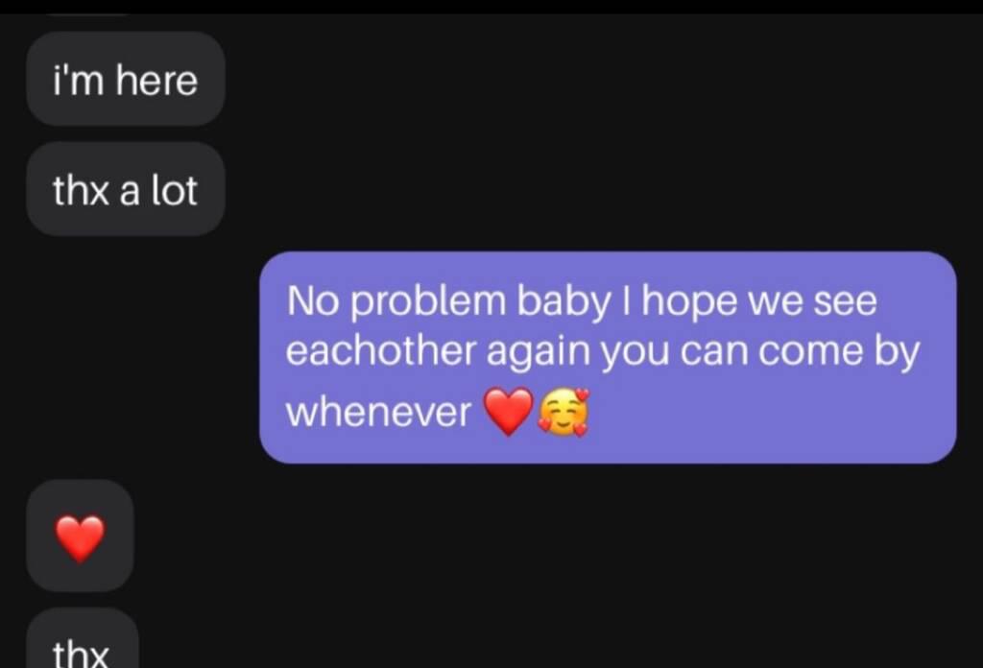The height and width of the screenshot is (668, 983).
Task: Tap the red heart emoji in purple message
Action: pyautogui.click(x=509, y=411)
